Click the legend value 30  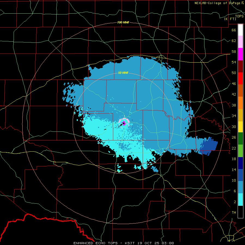click(234, 127)
